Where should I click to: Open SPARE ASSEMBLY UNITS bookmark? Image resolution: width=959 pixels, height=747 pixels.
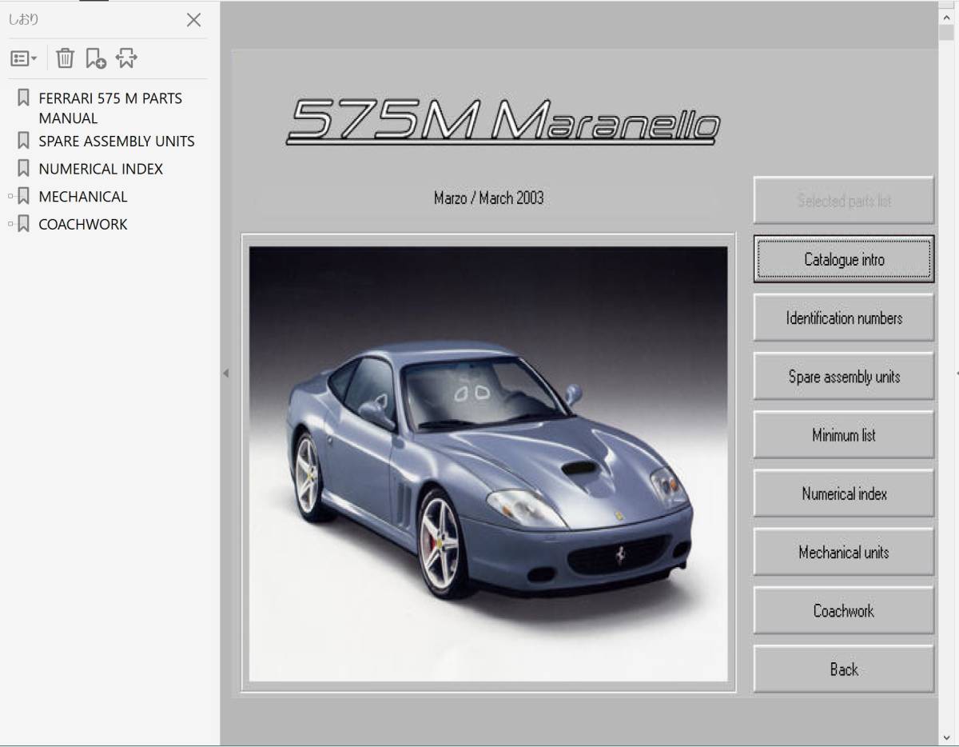tap(117, 141)
